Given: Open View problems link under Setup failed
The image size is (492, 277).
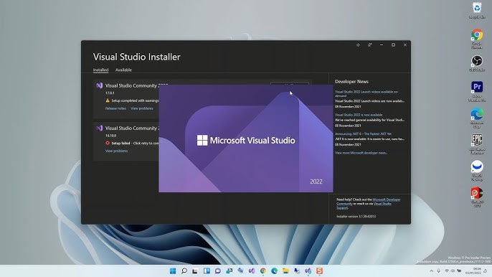Looking at the screenshot, I should (116, 151).
